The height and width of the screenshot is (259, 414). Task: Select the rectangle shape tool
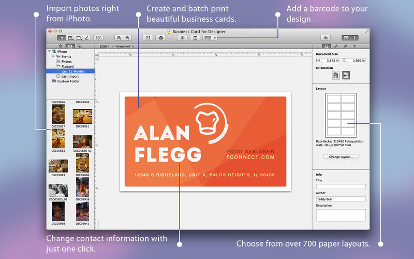[79, 38]
